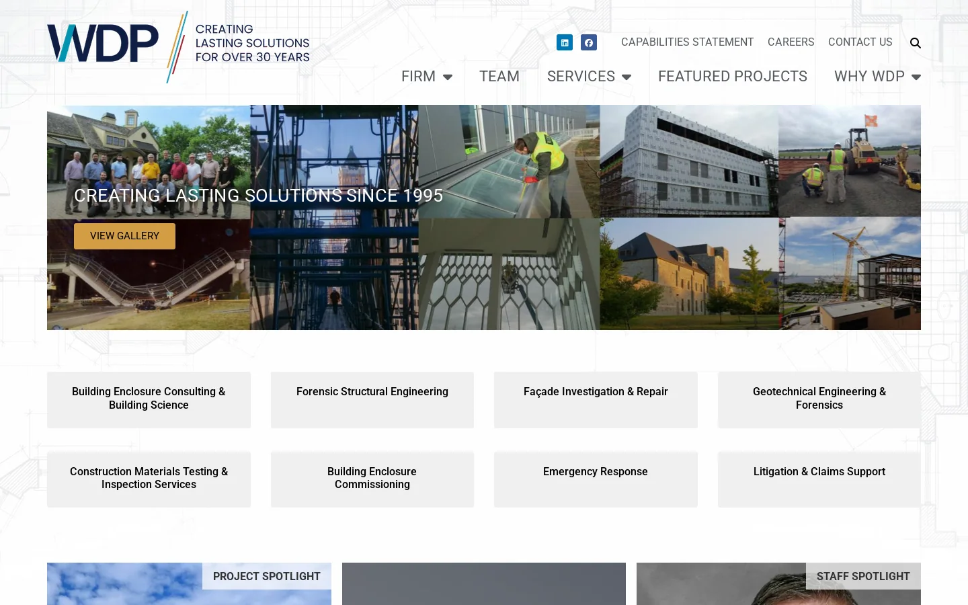Click the worker in yellow vest photo
The width and height of the screenshot is (968, 605).
(509, 161)
